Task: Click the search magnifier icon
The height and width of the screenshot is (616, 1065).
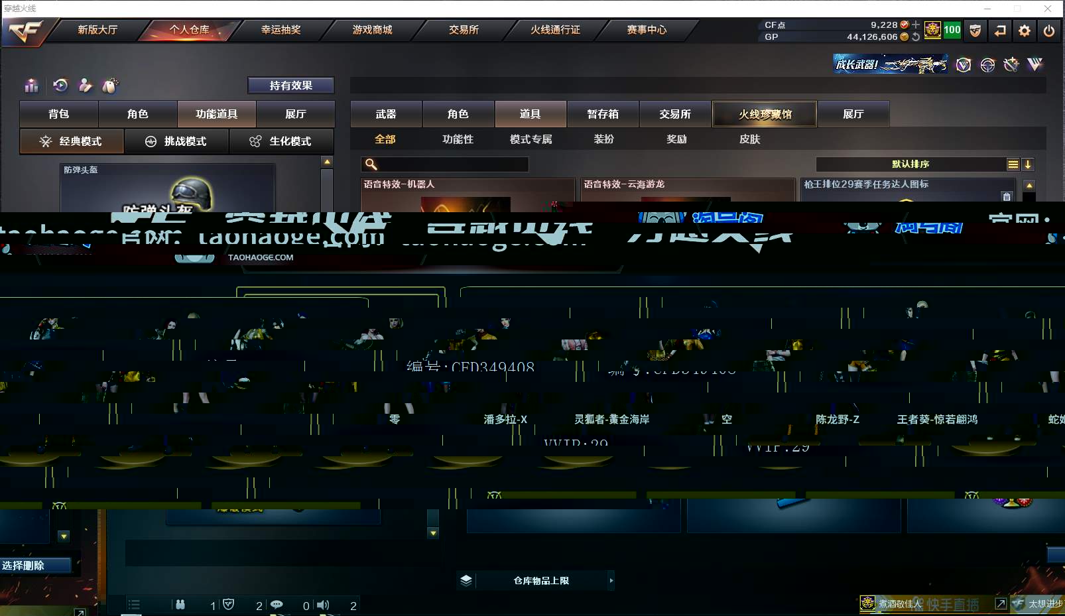Action: tap(371, 164)
